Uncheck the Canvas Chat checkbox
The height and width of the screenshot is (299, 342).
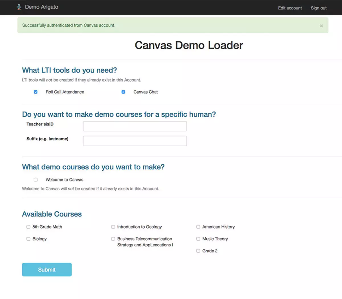coord(123,92)
